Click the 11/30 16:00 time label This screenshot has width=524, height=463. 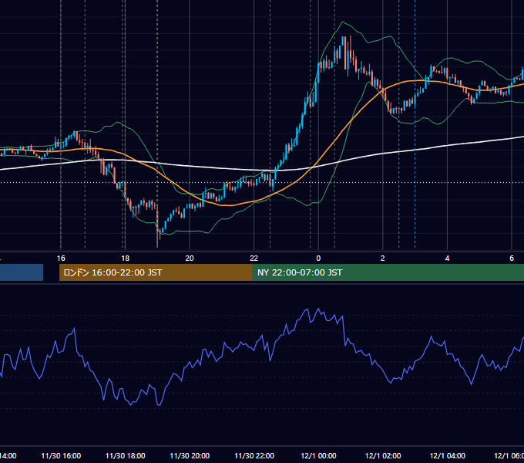[x=61, y=455]
